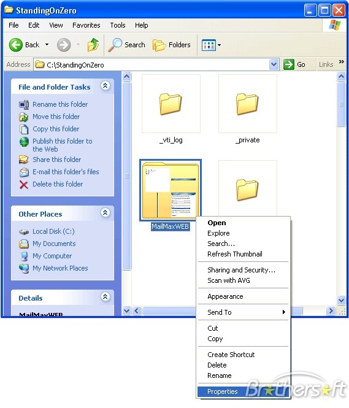Open the View menu
Viewport: 349px width, 408px height.
click(56, 25)
